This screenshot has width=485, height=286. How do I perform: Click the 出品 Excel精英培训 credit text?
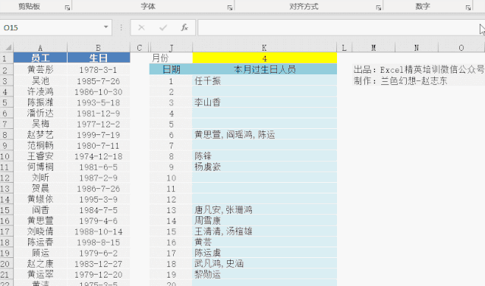tap(419, 70)
